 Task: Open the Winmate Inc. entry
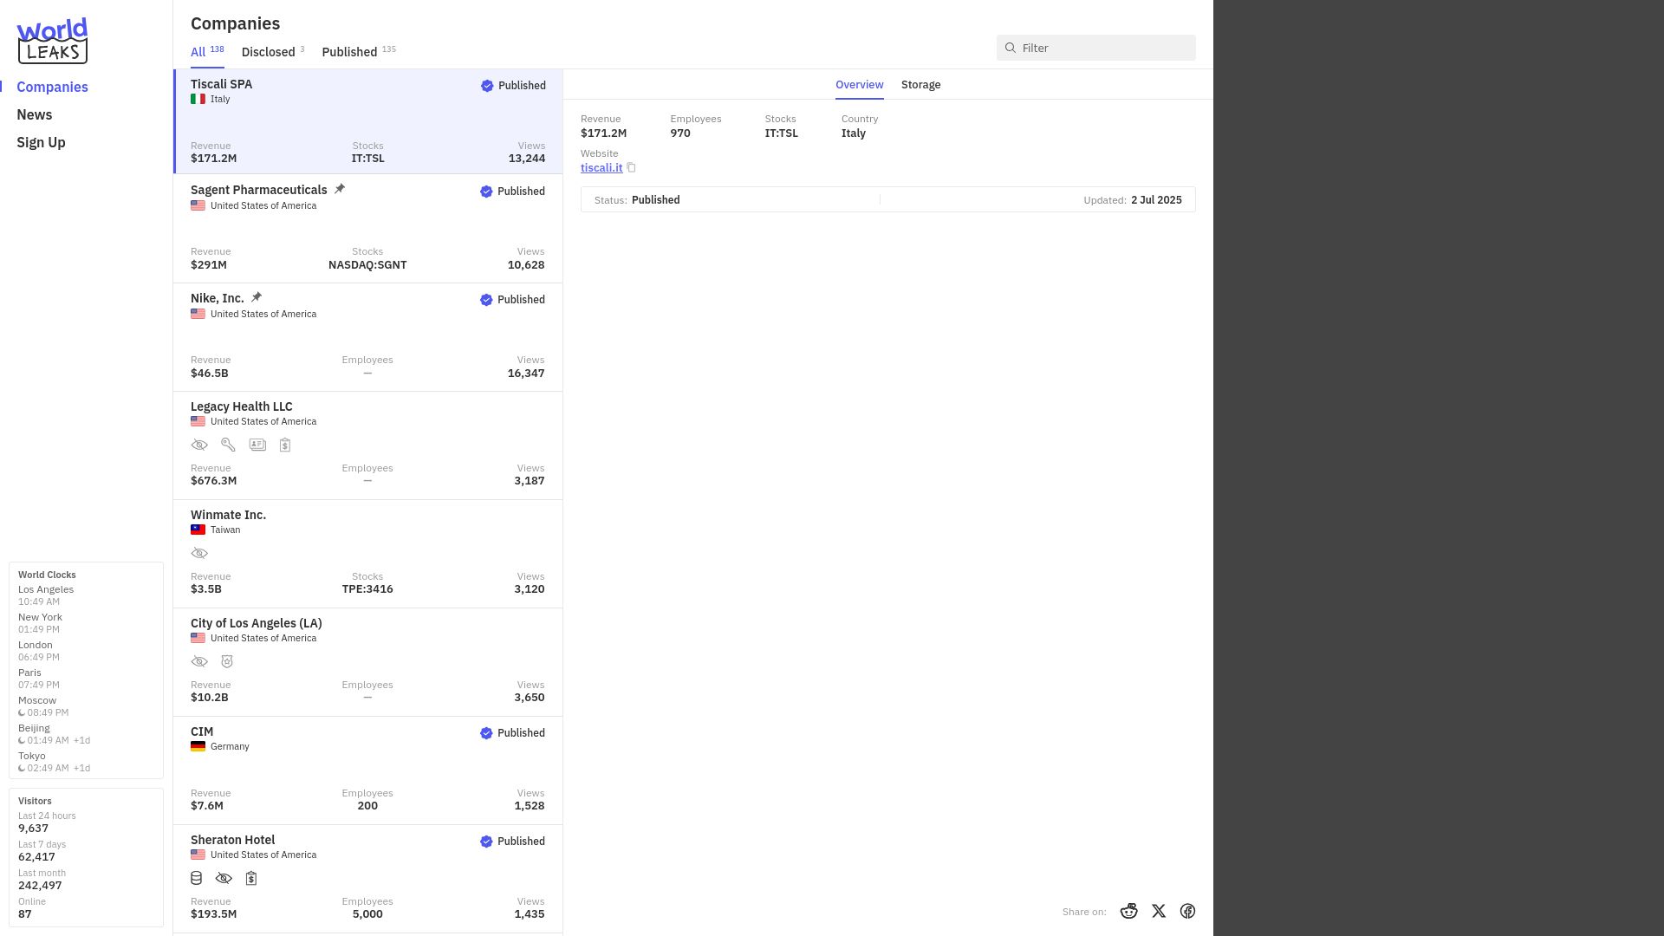pos(368,554)
